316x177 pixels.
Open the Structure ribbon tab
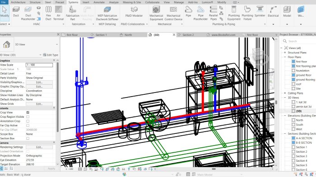(35, 2)
